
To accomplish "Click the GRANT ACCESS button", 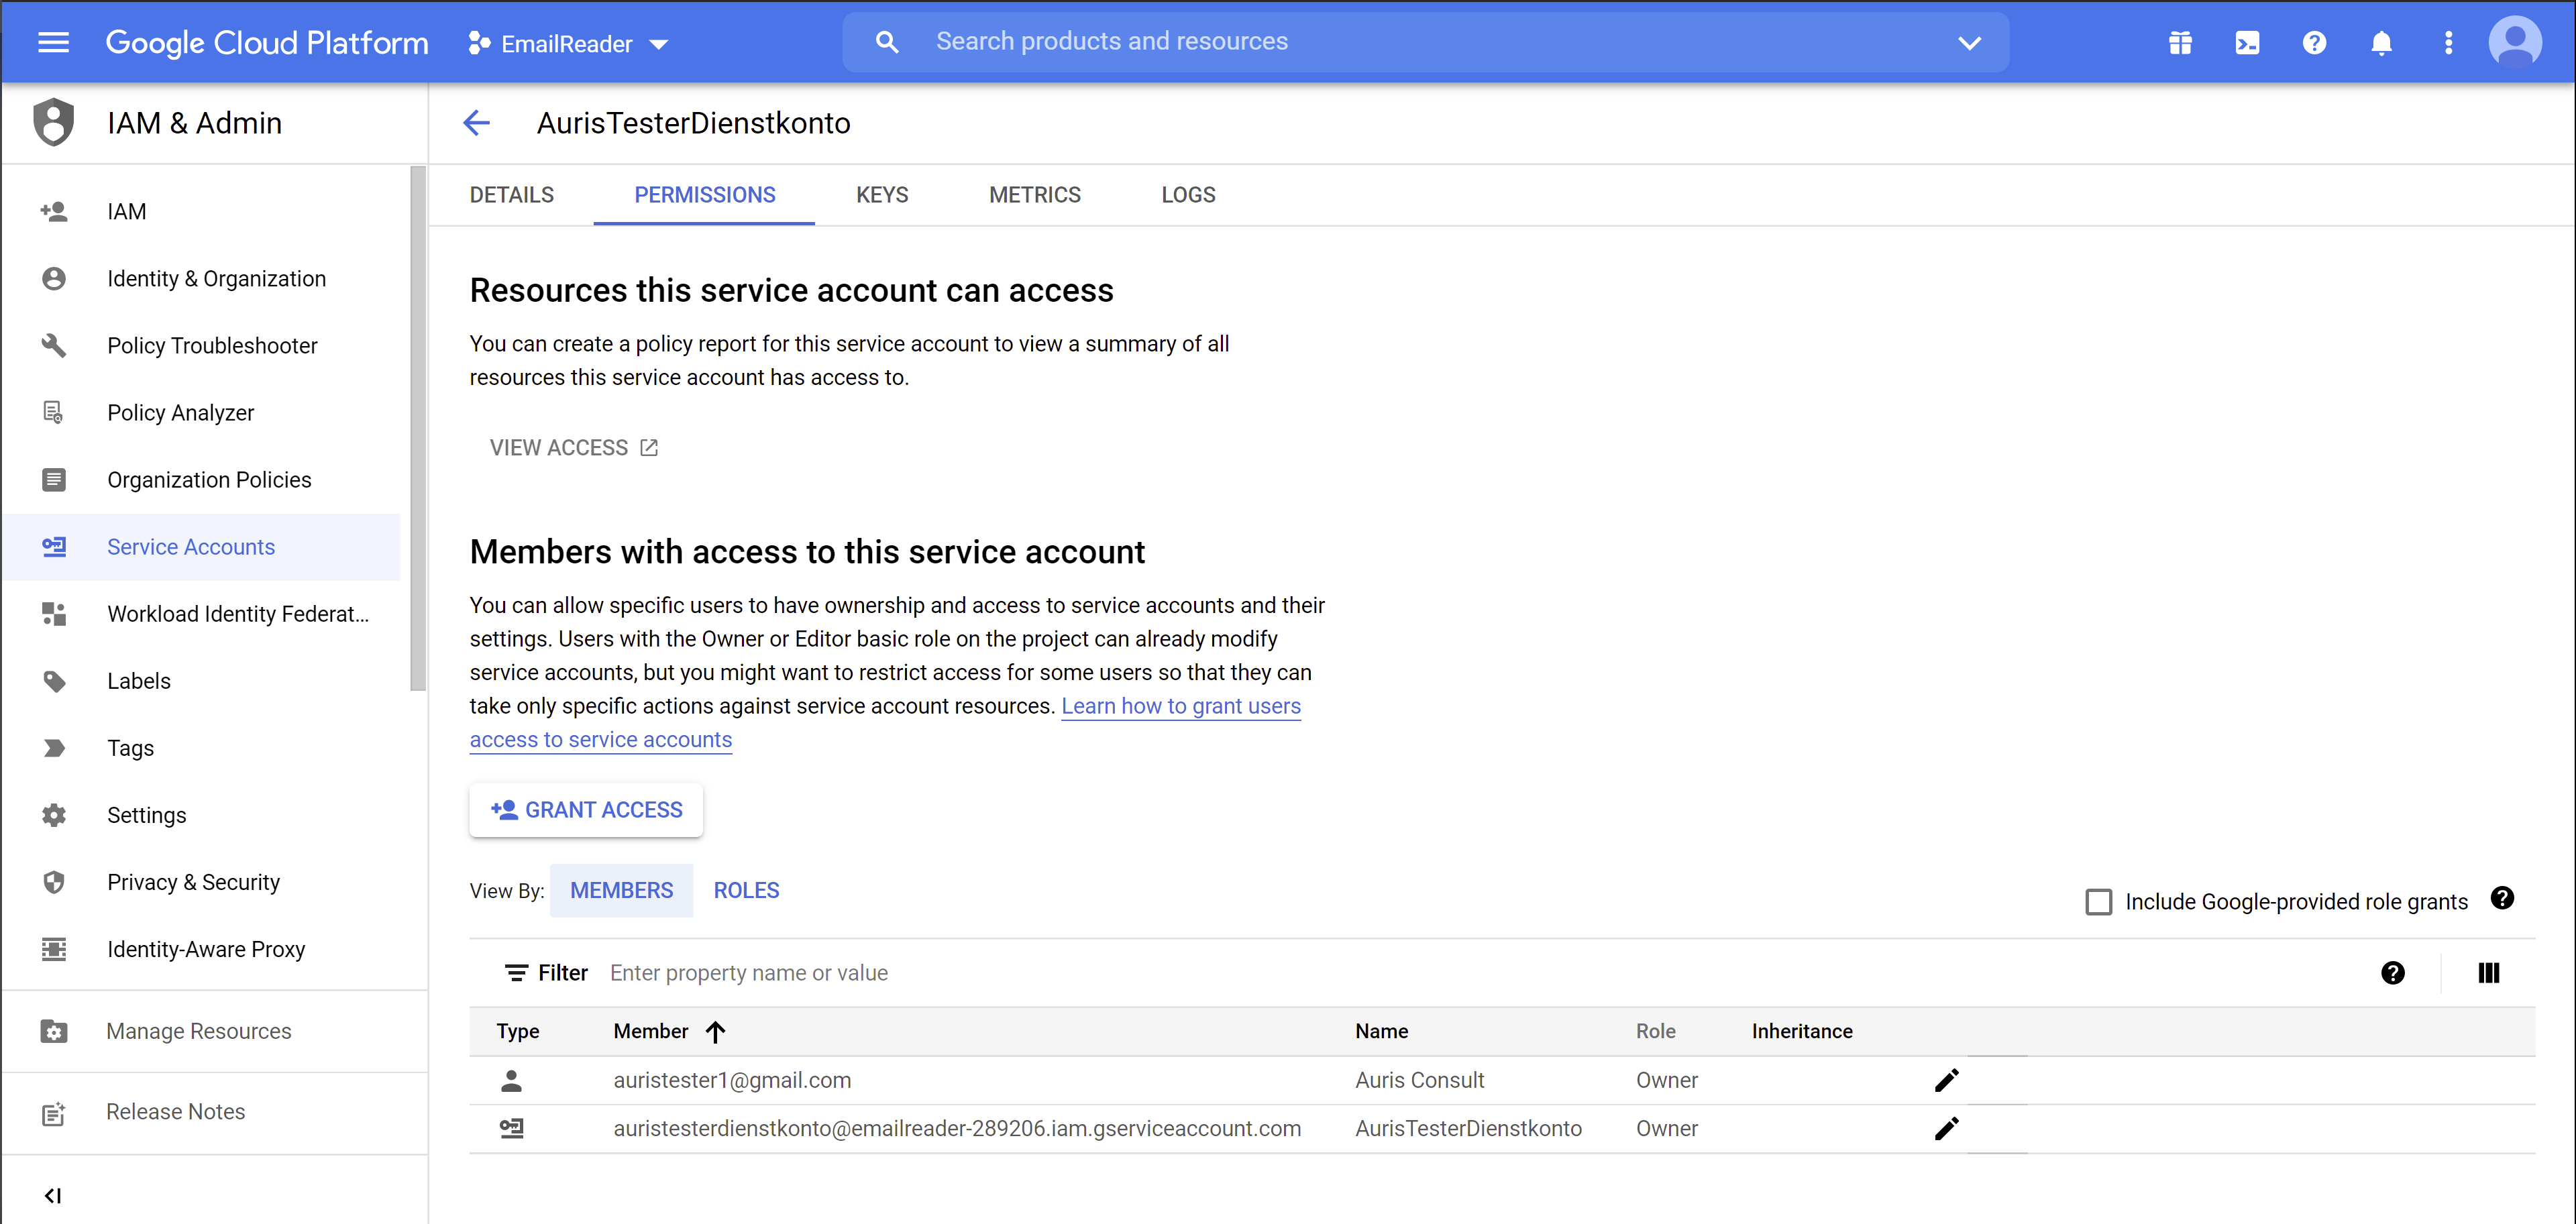I will pos(586,810).
